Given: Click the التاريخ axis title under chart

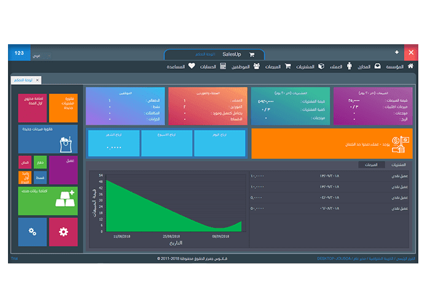Looking at the screenshot, I should [176, 243].
